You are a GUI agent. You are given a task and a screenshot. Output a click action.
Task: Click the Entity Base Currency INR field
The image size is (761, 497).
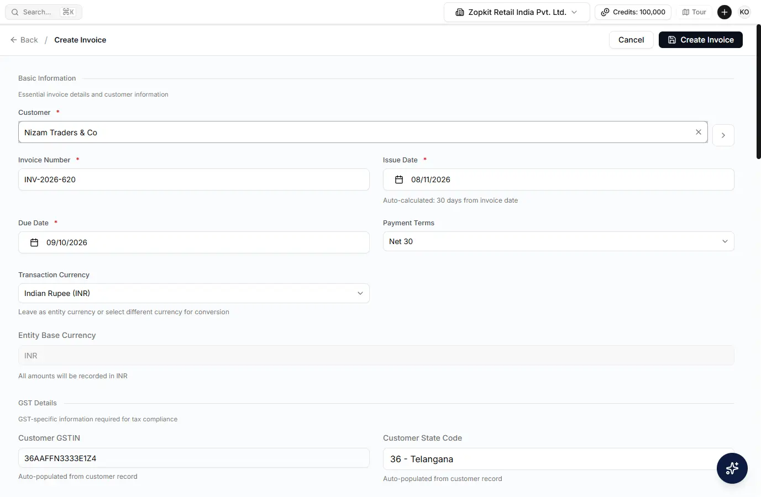pos(376,356)
